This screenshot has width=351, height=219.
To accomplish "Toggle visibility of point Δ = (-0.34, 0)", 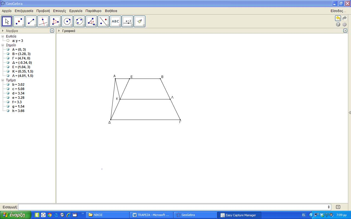I will coord(8,62).
